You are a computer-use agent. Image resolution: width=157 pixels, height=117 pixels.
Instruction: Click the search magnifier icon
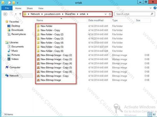tap(152, 14)
